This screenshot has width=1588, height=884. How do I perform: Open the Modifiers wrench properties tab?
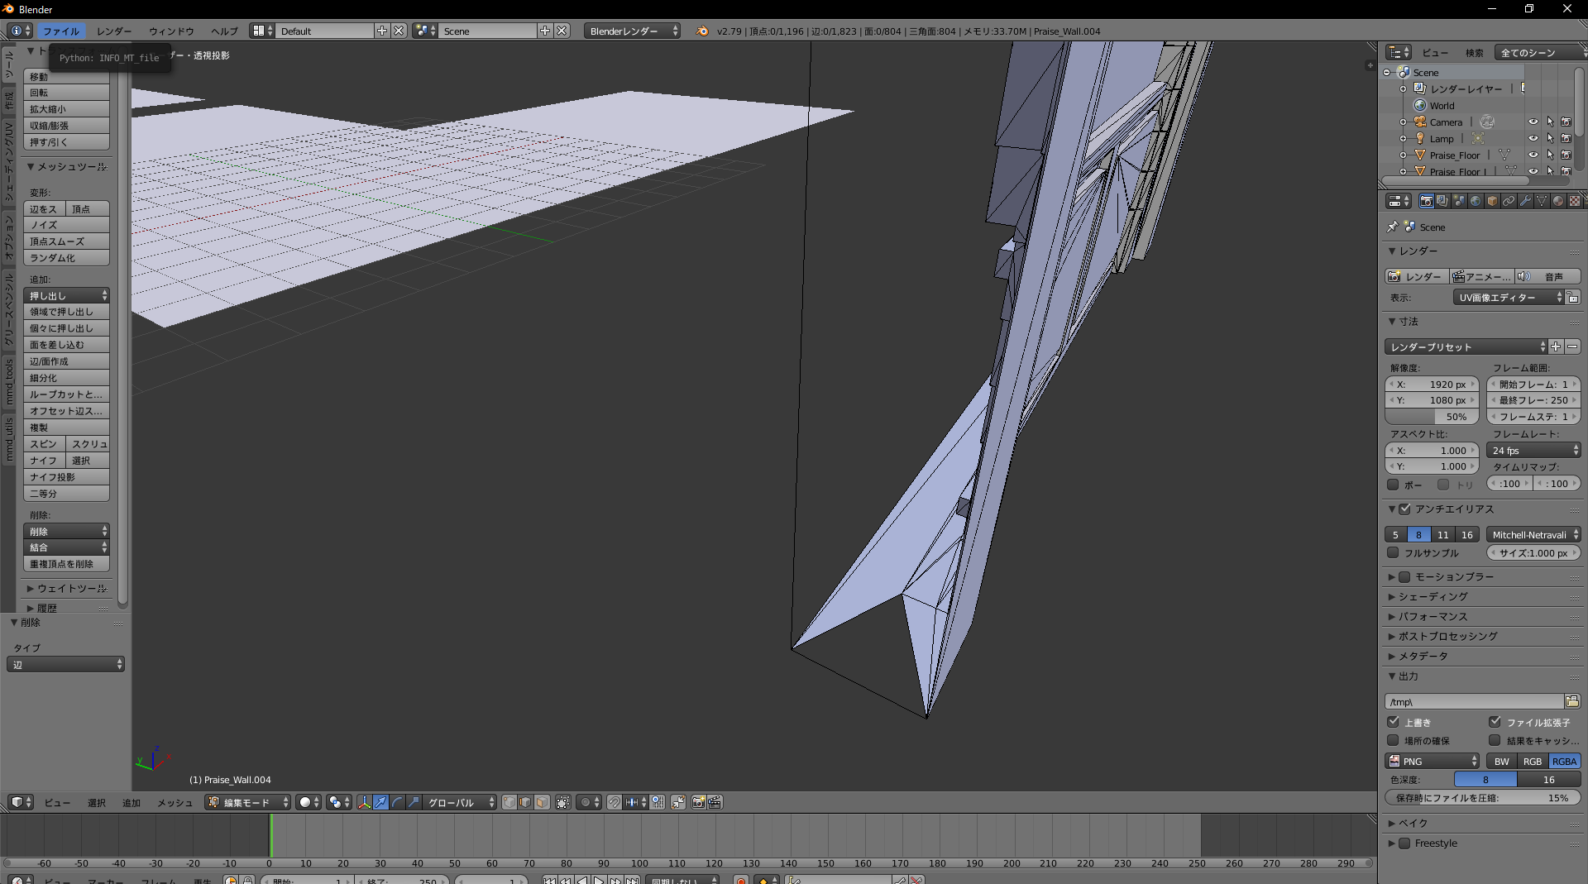pos(1525,201)
